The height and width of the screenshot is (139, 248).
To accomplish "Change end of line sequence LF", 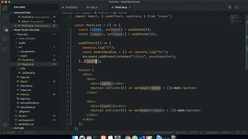I will (201, 132).
